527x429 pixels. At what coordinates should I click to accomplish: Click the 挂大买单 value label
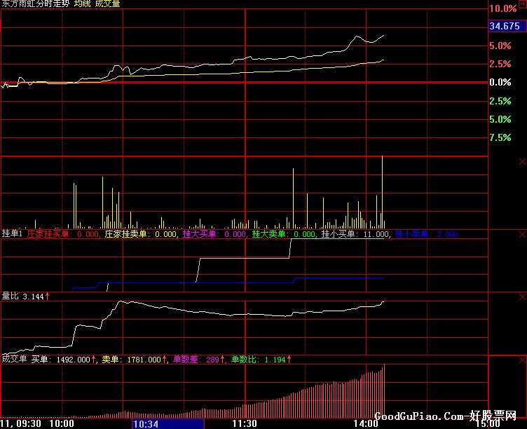(214, 234)
